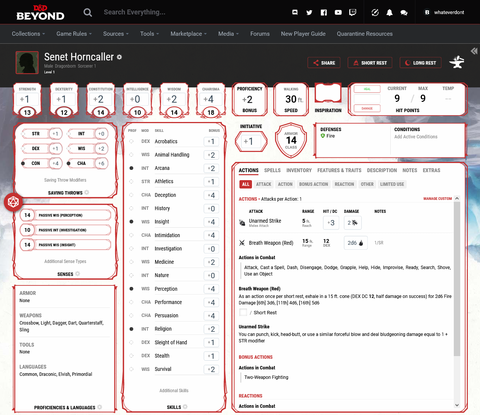Image resolution: width=480 pixels, height=415 pixels.
Task: Roll Initiative +1 modifier
Action: click(x=251, y=141)
